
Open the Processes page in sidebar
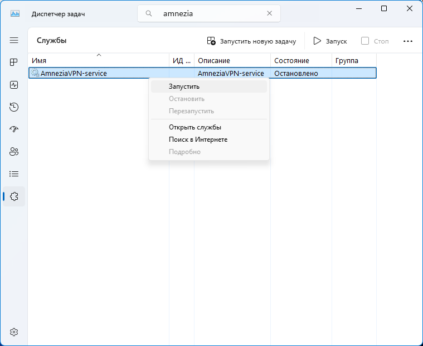click(14, 63)
